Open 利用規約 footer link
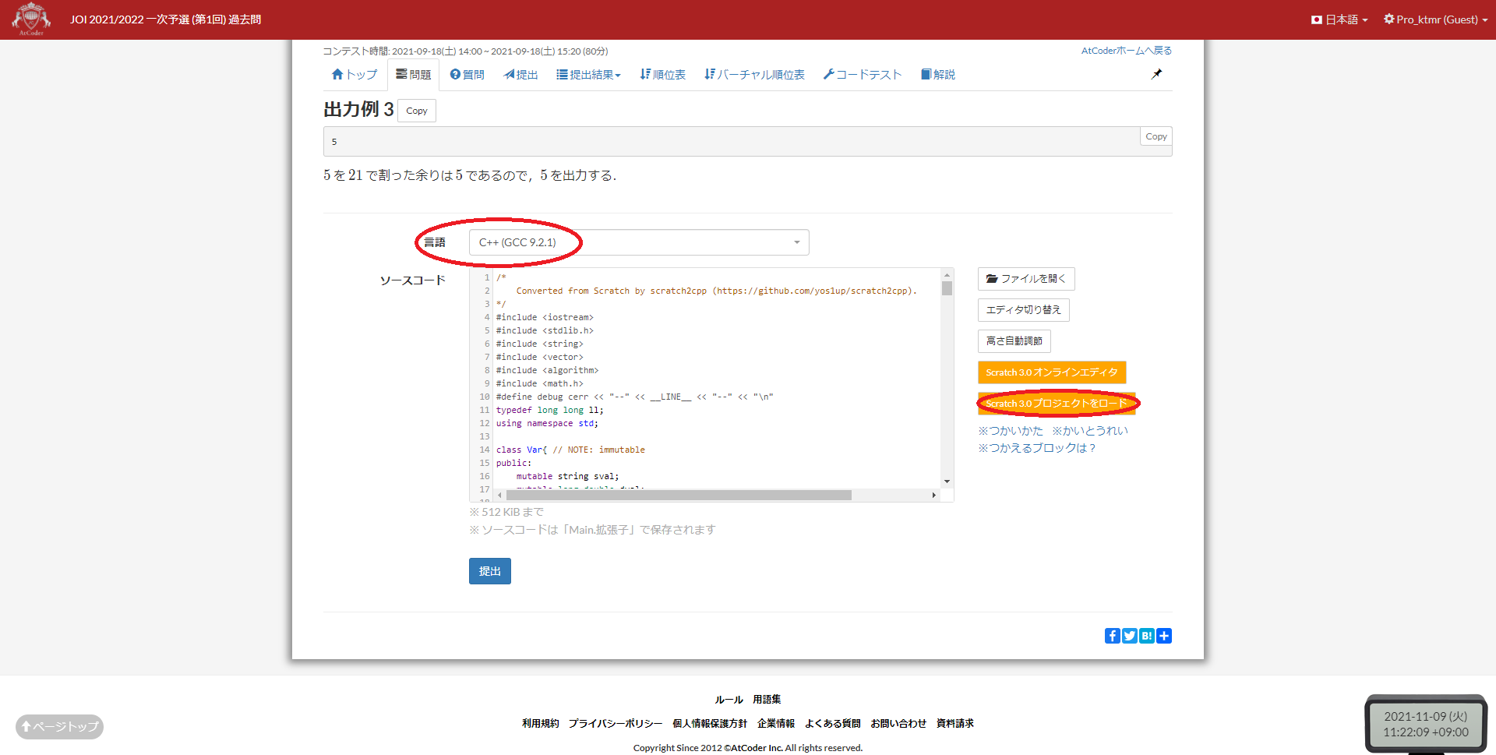 (540, 724)
